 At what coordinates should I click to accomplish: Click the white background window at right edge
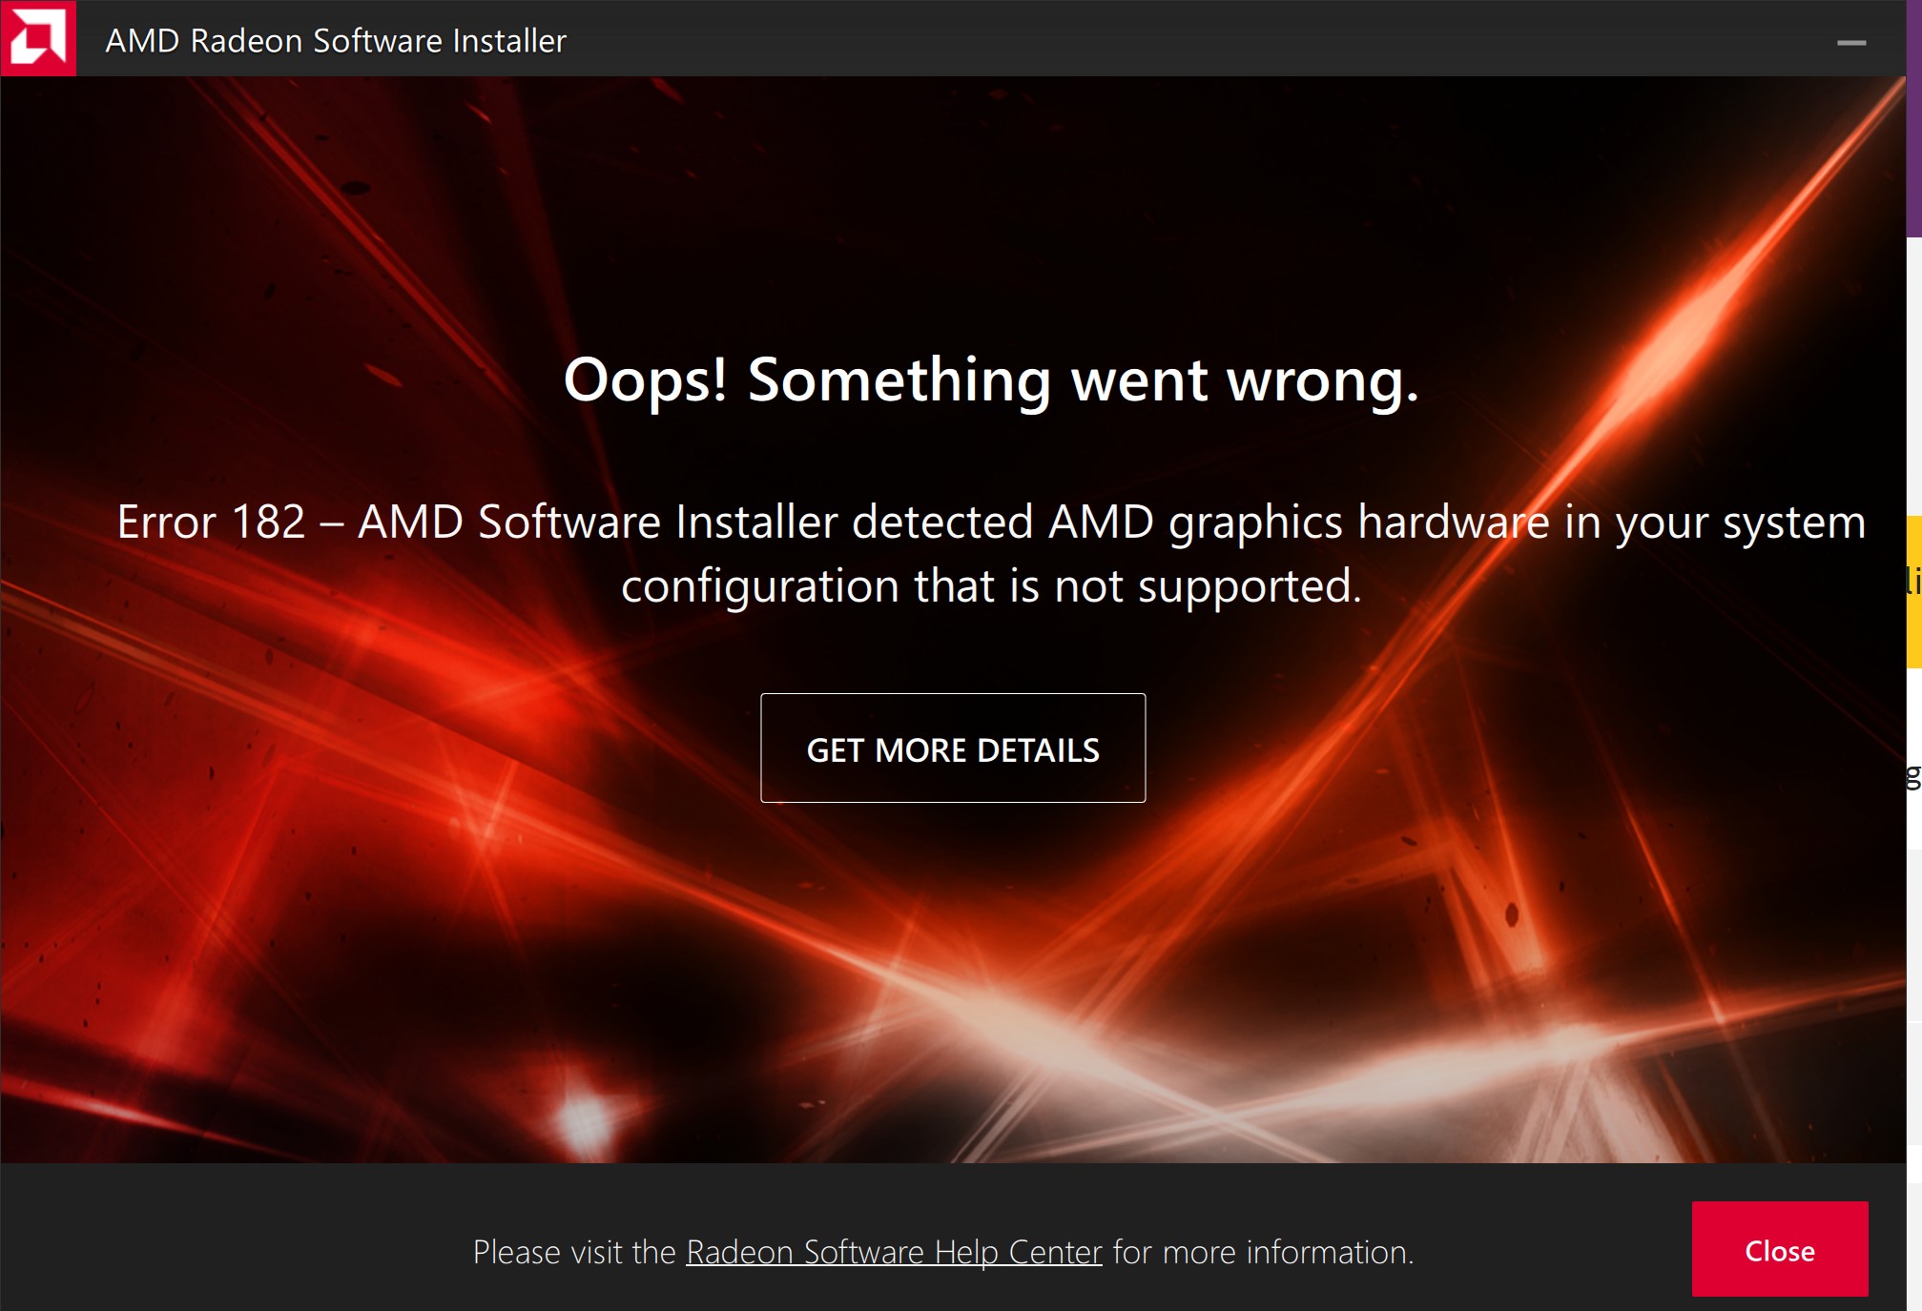(x=1913, y=953)
